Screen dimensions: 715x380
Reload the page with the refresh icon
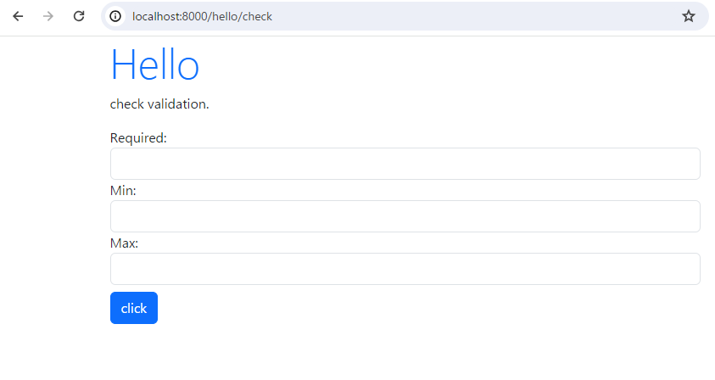(x=79, y=16)
